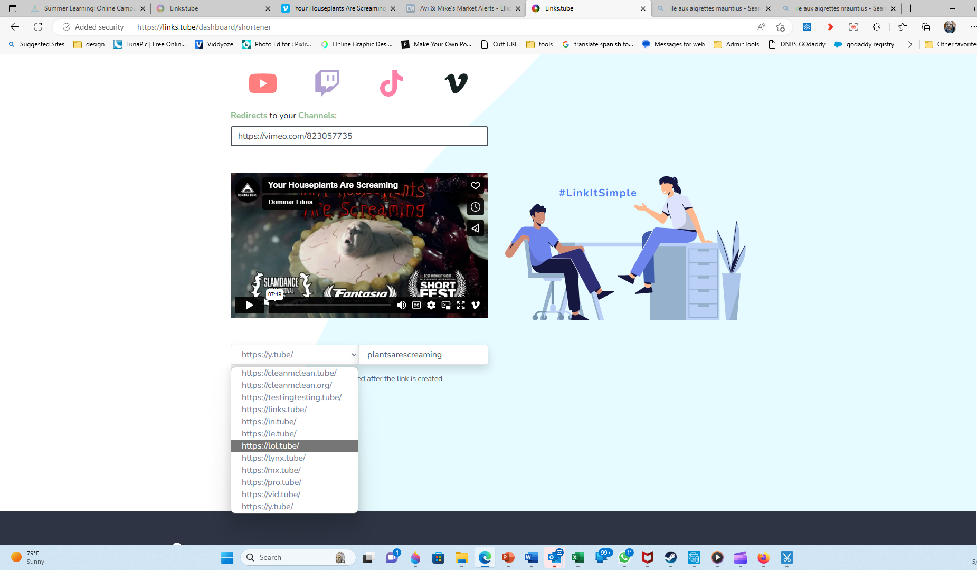The image size is (977, 570).
Task: Open the design bookmarks folder
Action: [x=89, y=44]
